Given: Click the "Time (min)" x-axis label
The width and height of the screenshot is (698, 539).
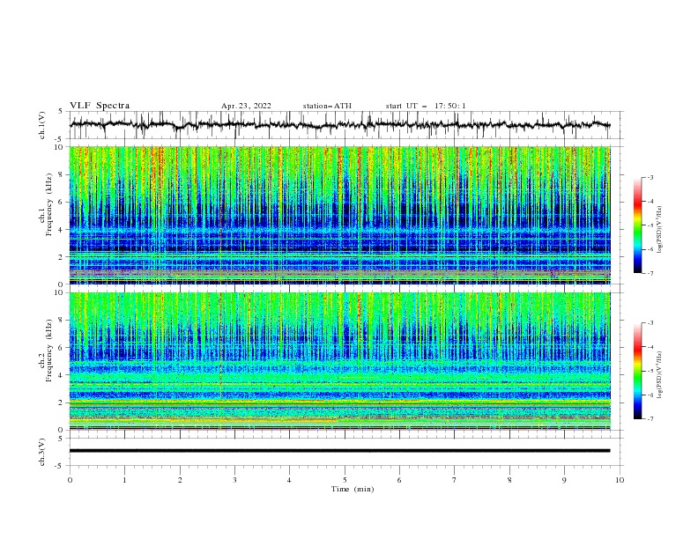Looking at the screenshot, I should 353,489.
